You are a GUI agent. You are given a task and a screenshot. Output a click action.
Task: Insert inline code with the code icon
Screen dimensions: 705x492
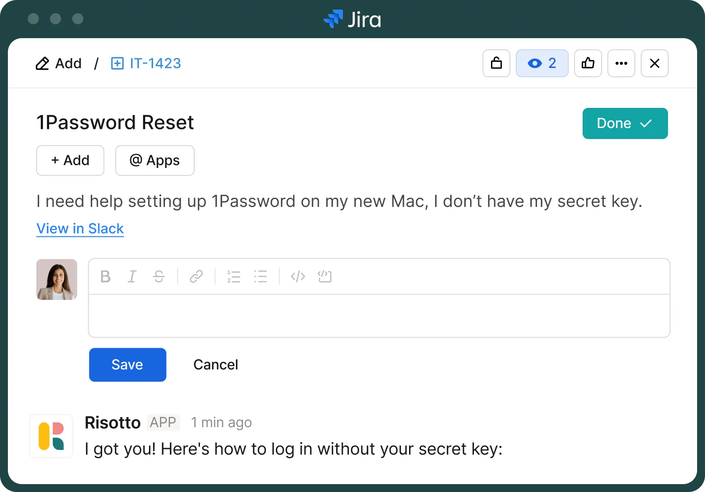(x=298, y=277)
